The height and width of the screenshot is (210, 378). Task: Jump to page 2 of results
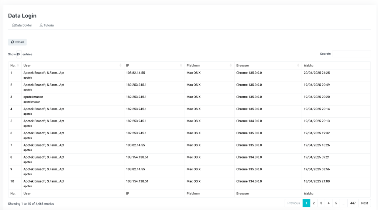click(x=314, y=203)
